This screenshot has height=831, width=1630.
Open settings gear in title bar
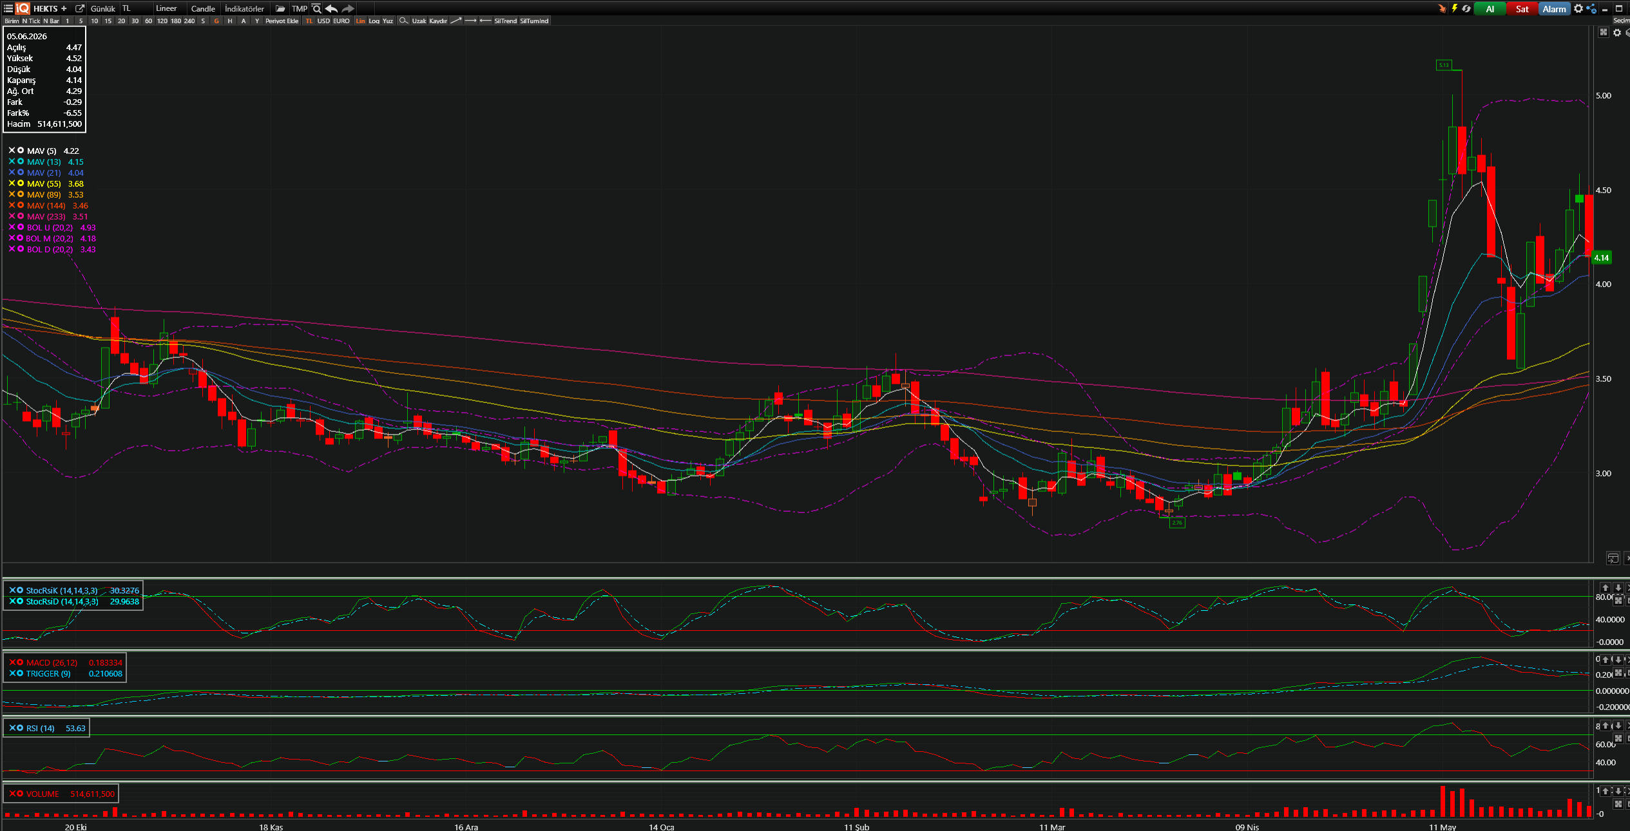(1578, 8)
